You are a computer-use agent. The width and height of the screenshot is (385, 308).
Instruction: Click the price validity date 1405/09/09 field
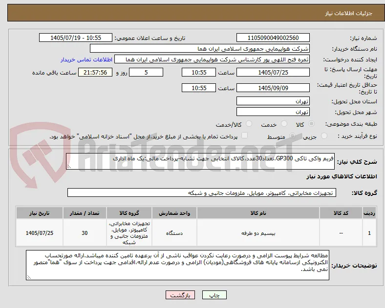tap(273, 88)
